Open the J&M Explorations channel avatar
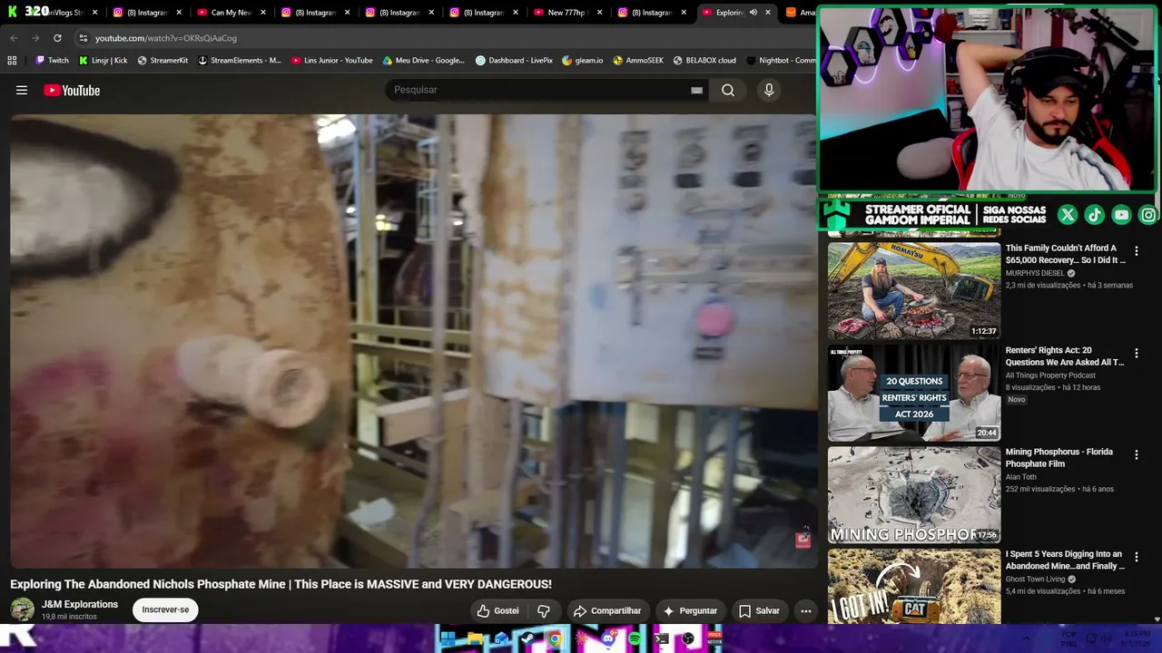 [x=22, y=609]
